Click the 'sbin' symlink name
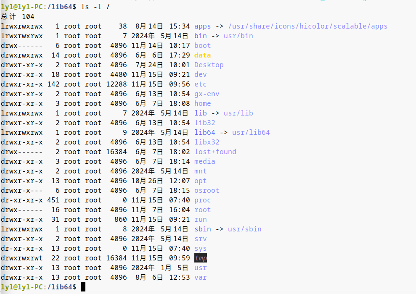This screenshot has height=294, width=416. 202,229
